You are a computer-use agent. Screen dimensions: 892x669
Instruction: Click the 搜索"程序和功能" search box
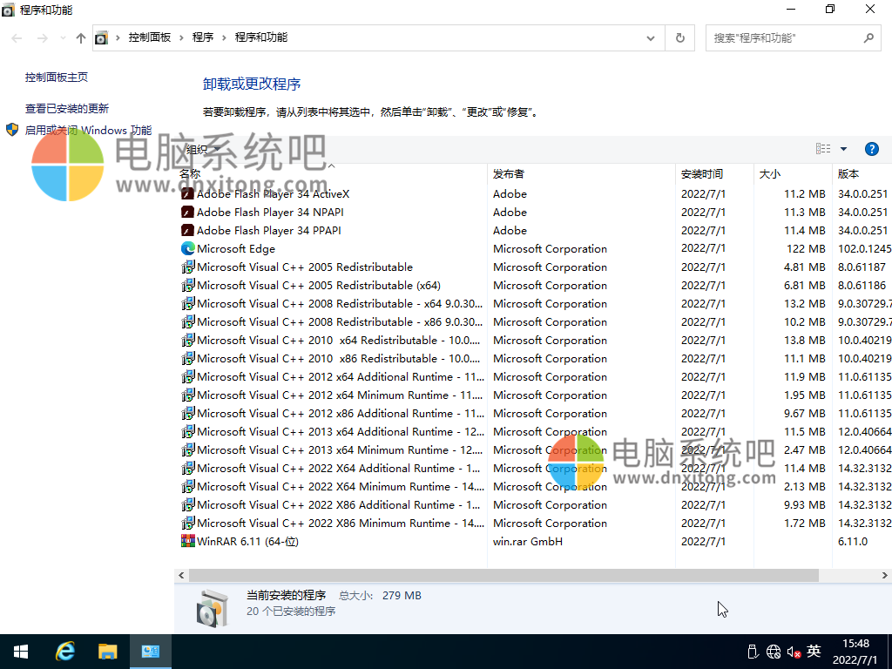tap(784, 38)
